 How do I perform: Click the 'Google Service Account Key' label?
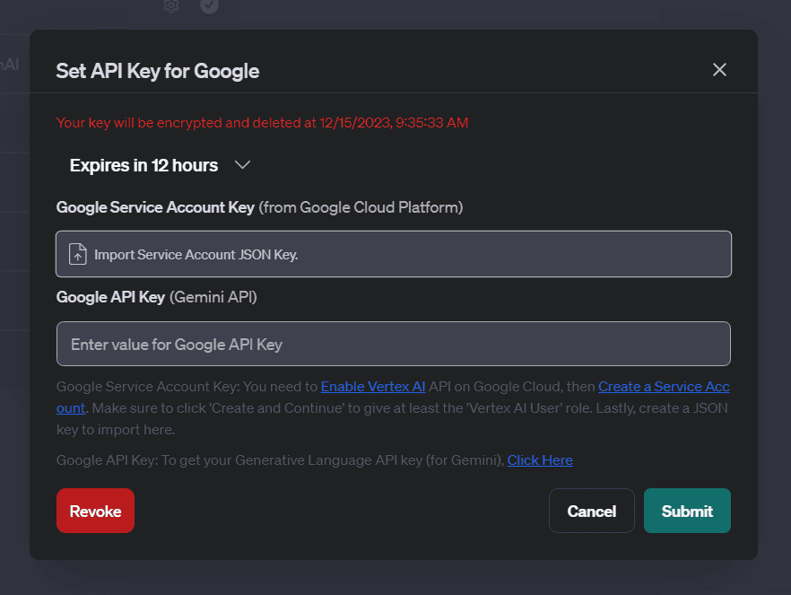click(x=155, y=207)
